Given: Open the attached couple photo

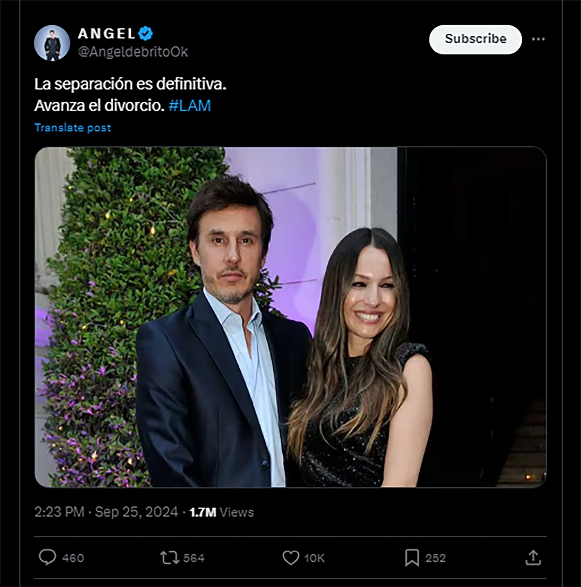Looking at the screenshot, I should [290, 317].
